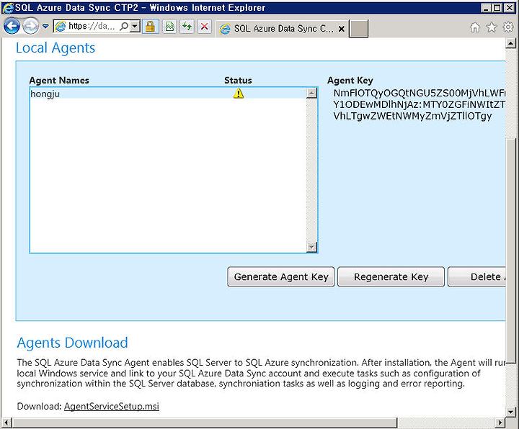Close the SQL Azure Data Sync tab
Image resolution: width=519 pixels, height=429 pixels.
[x=342, y=29]
